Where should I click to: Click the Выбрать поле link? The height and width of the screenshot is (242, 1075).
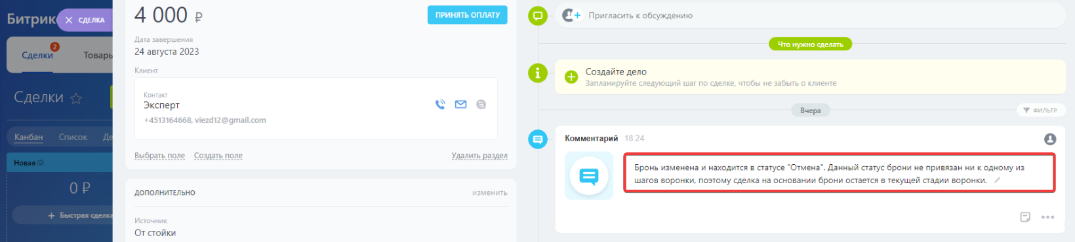coord(159,156)
